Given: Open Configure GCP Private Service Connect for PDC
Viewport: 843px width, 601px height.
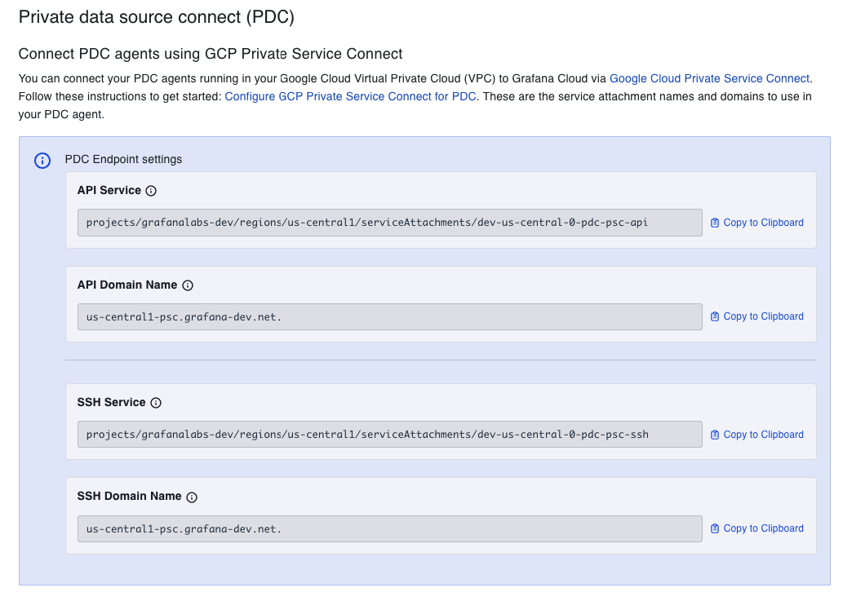Looking at the screenshot, I should pos(351,96).
